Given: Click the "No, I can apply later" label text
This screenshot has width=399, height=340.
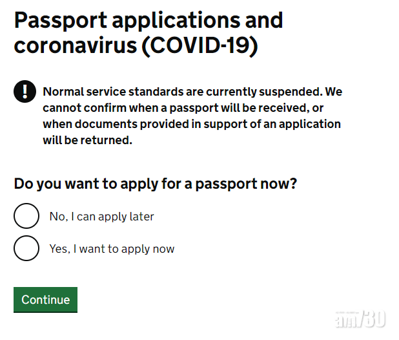Looking at the screenshot, I should point(101,217).
